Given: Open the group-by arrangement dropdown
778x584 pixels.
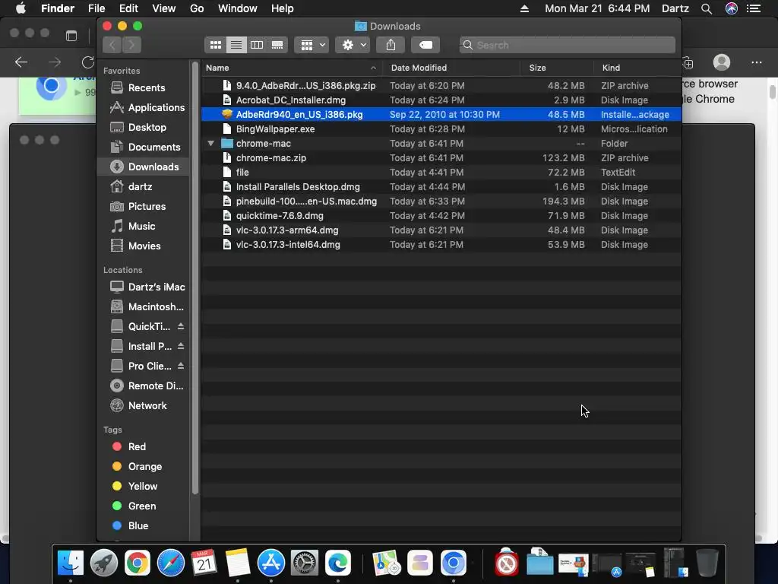Looking at the screenshot, I should pos(312,45).
